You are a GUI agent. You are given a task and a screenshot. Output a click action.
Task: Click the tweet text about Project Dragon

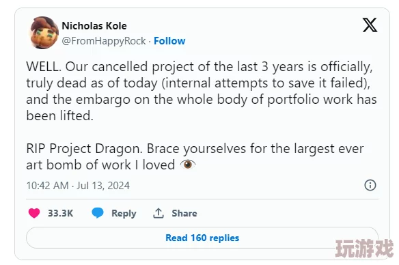click(x=195, y=156)
